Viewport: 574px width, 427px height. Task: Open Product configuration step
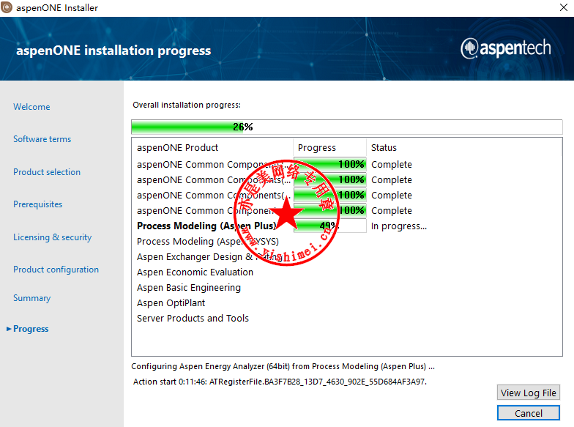tap(56, 270)
